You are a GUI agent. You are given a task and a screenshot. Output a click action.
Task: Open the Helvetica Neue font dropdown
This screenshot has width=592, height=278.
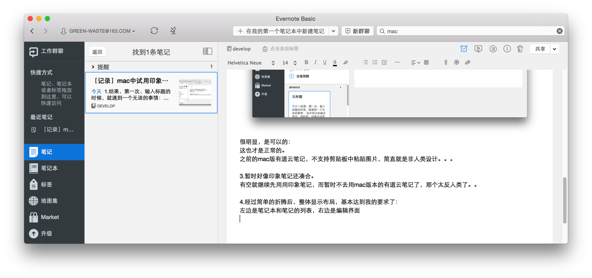(x=251, y=63)
